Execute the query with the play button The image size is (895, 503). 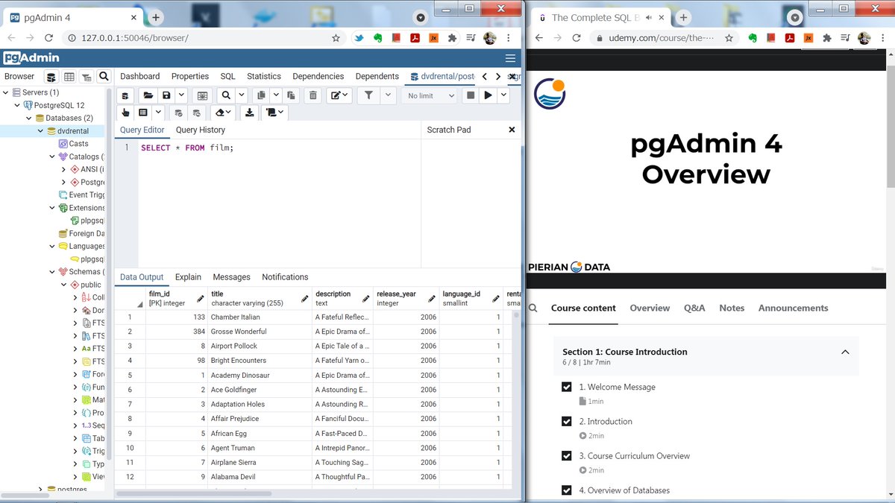click(488, 95)
